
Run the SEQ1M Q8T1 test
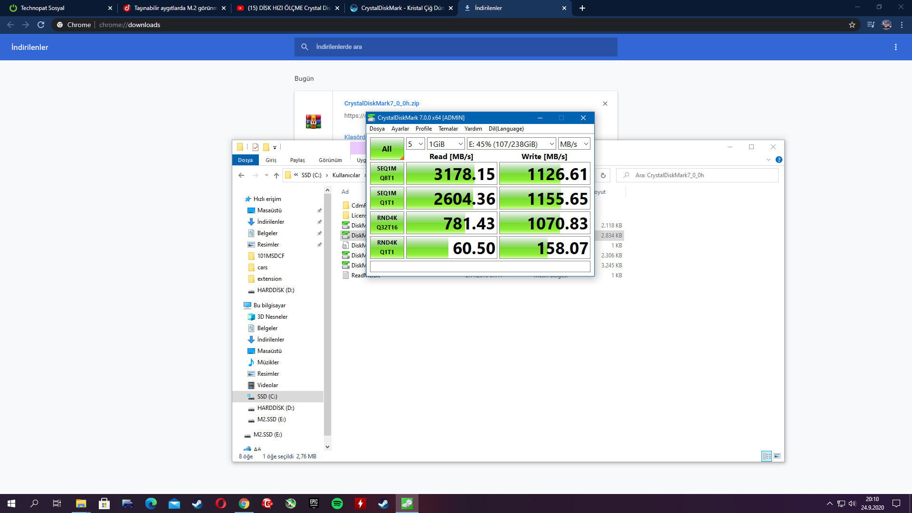pos(387,173)
